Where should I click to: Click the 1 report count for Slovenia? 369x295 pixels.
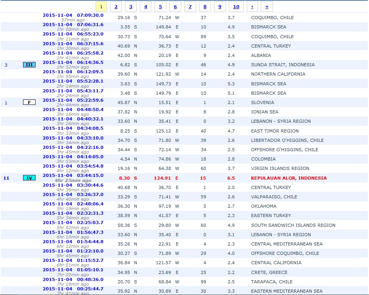pyautogui.click(x=6, y=103)
